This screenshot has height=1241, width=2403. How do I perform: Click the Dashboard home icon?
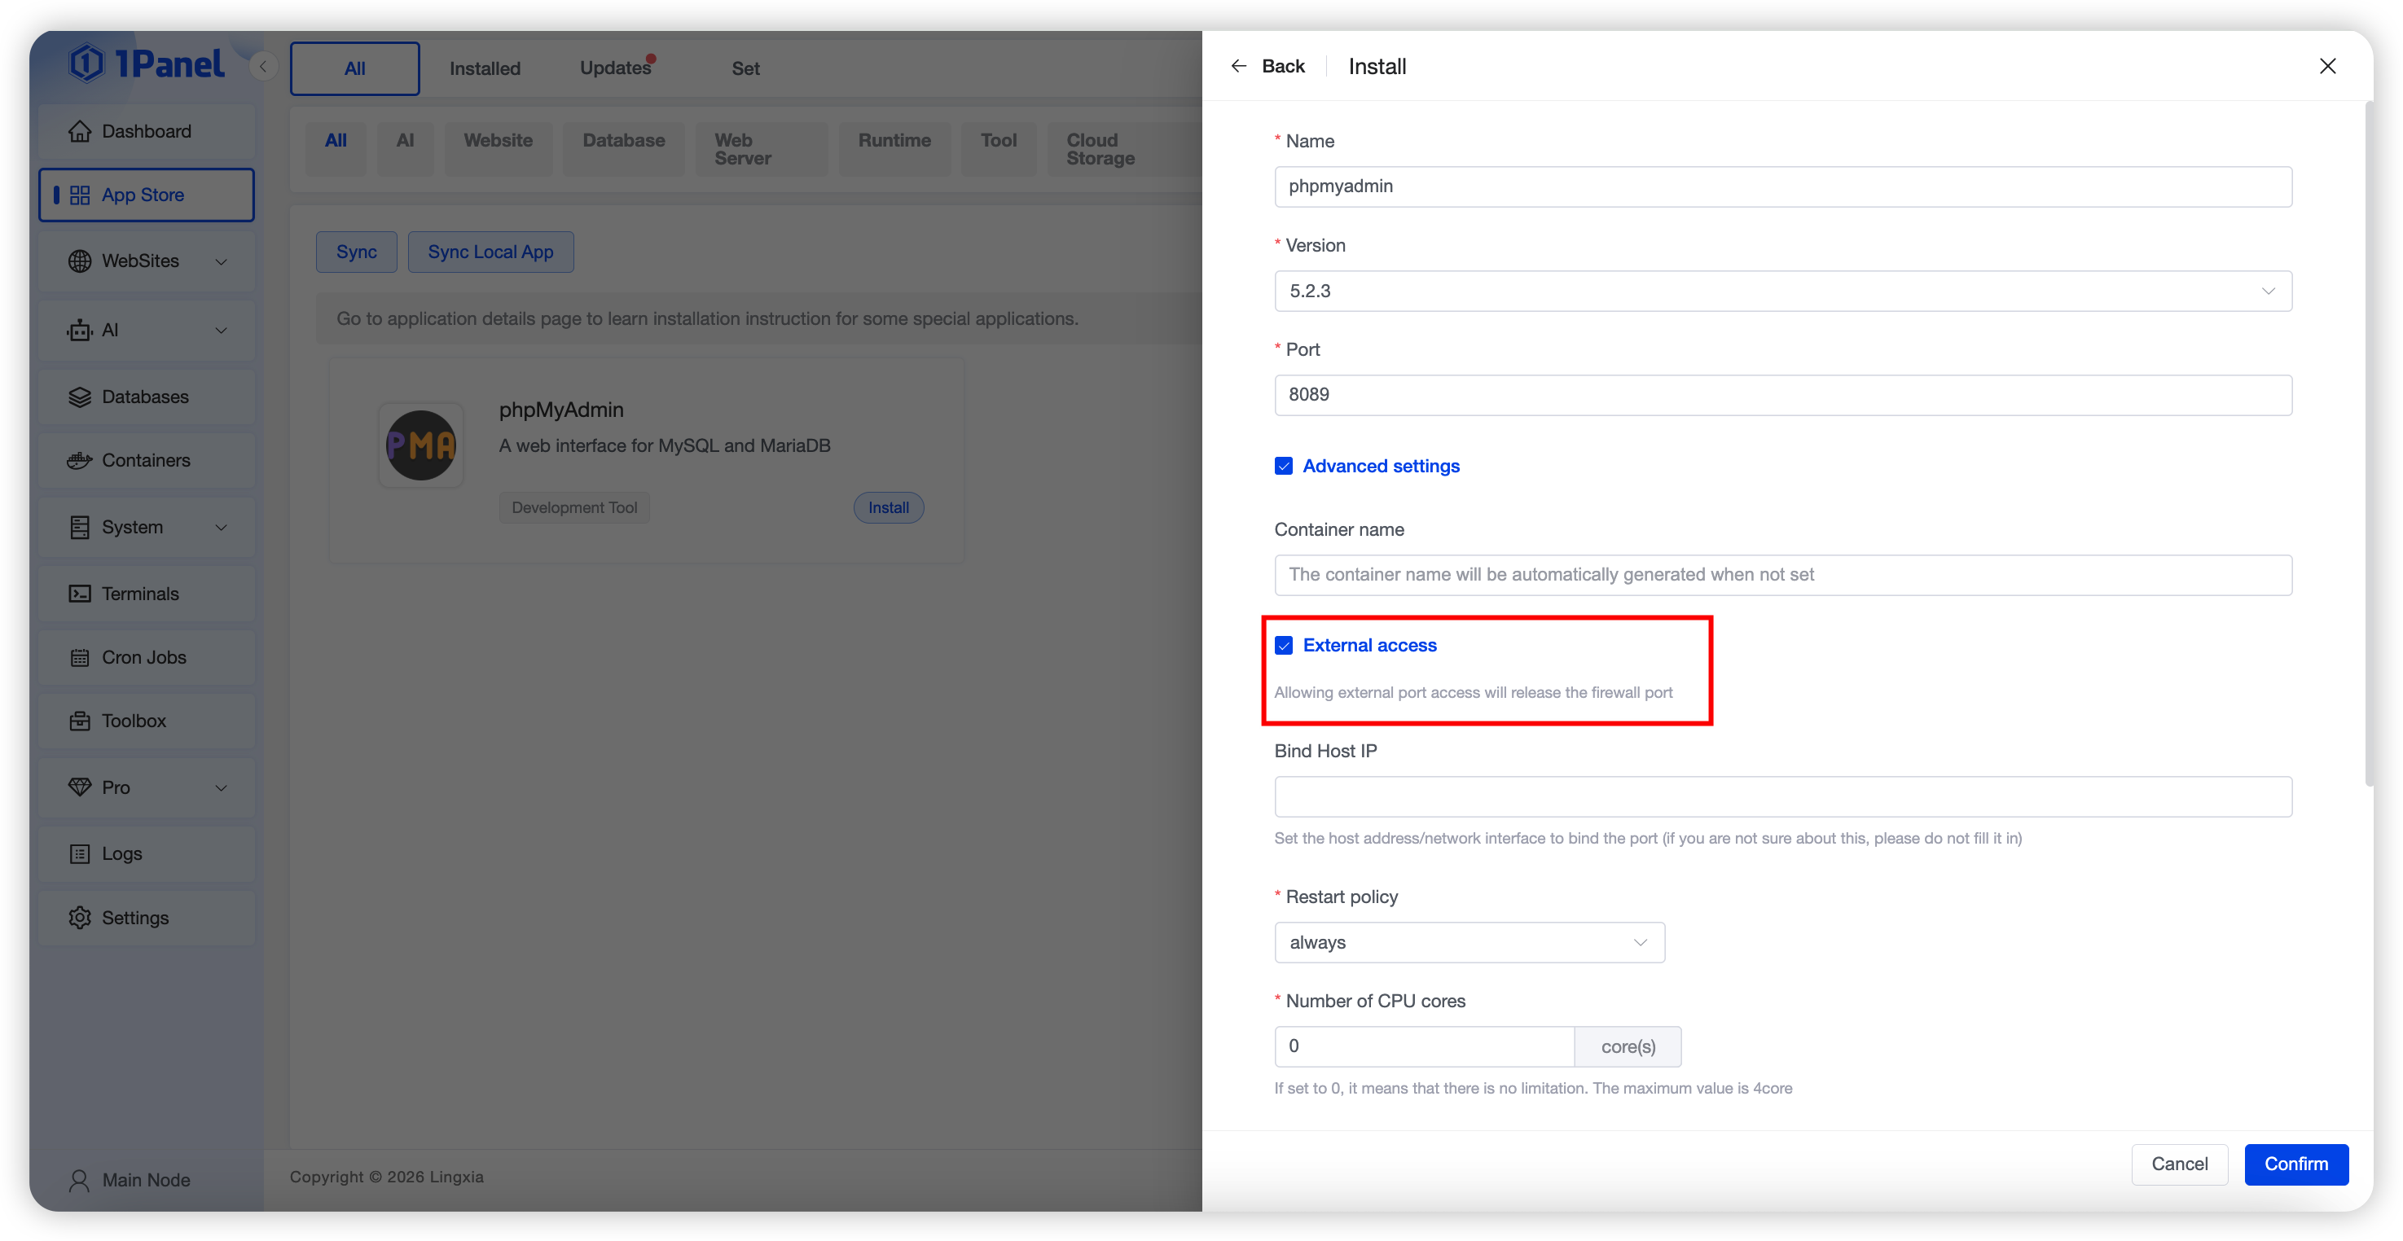[79, 131]
